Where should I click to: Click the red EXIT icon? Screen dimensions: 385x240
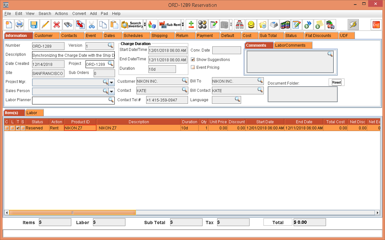pyautogui.click(x=376, y=25)
